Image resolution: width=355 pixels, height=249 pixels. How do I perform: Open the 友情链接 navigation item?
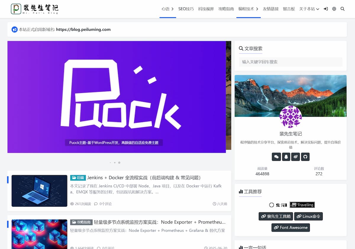(271, 9)
